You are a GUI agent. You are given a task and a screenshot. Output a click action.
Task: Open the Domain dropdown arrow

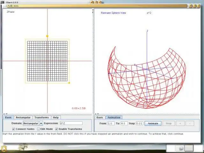tap(41, 123)
